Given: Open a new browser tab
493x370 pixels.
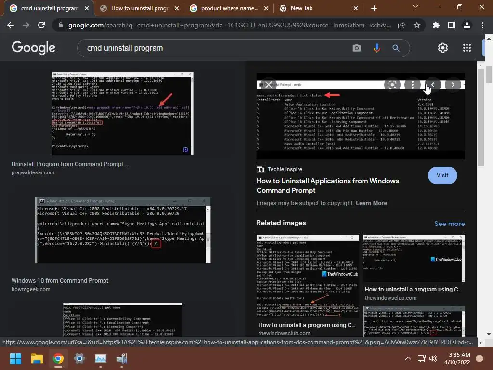Looking at the screenshot, I should click(374, 8).
